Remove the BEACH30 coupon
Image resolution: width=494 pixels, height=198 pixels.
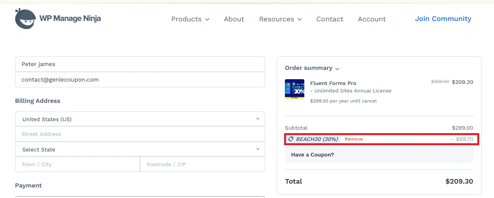tap(354, 139)
